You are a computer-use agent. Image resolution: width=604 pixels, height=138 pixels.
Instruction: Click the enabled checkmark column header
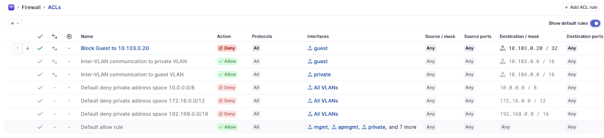(x=40, y=37)
